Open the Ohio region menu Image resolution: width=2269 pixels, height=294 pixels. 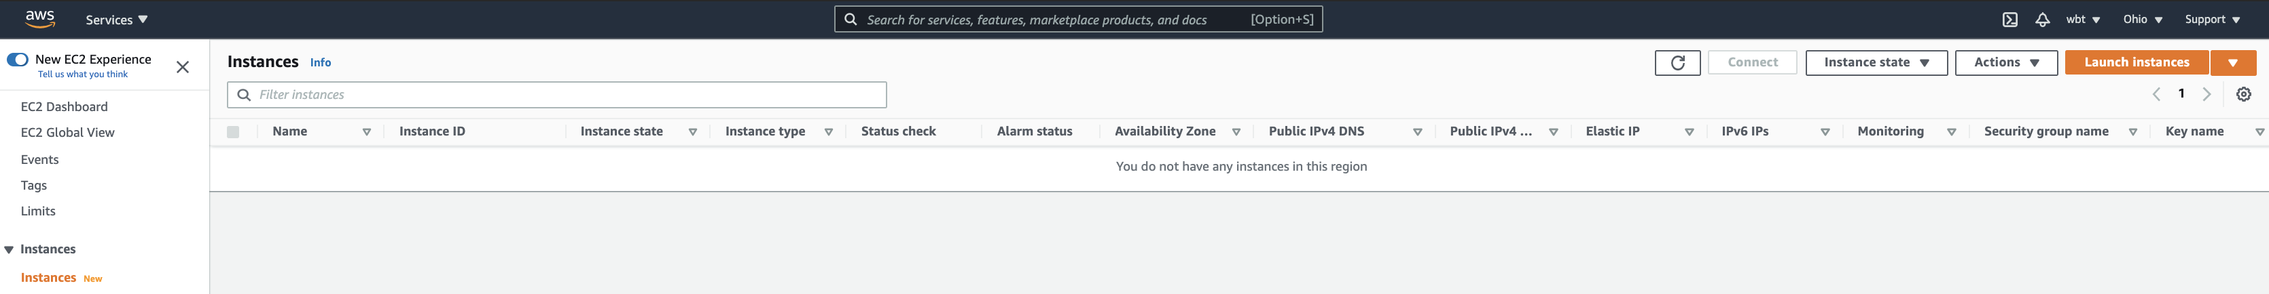coord(2142,20)
